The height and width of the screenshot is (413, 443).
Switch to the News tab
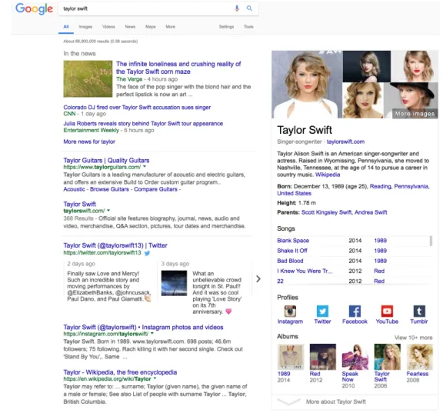coord(130,27)
